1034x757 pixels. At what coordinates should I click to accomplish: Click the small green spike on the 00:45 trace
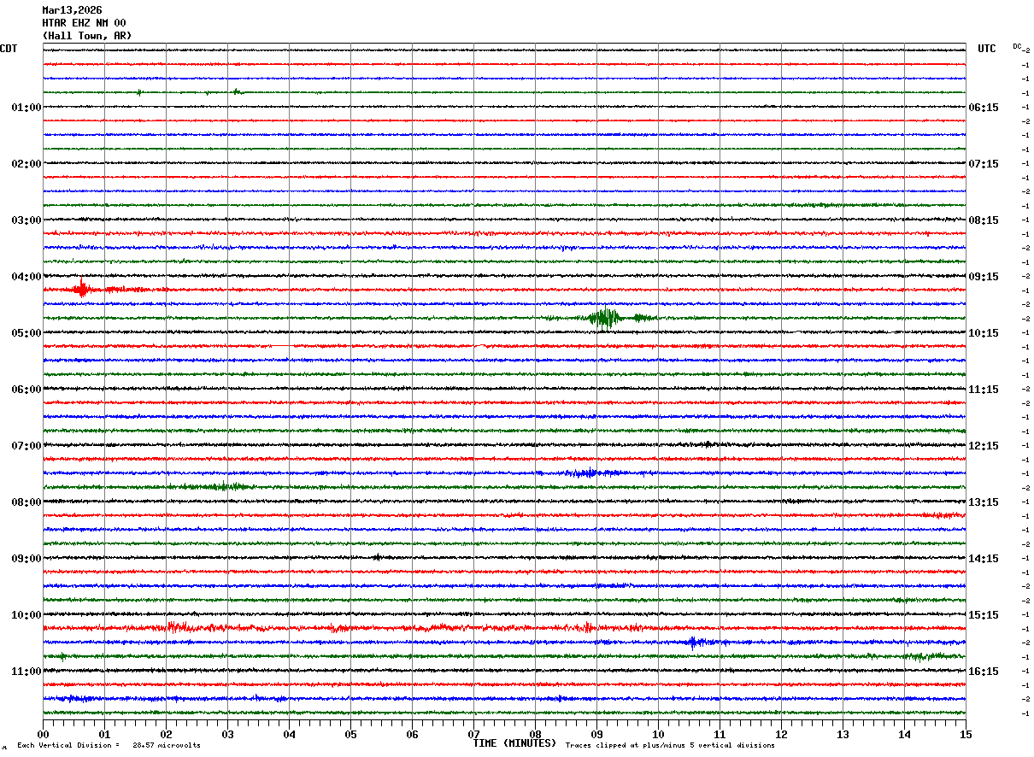coord(138,92)
